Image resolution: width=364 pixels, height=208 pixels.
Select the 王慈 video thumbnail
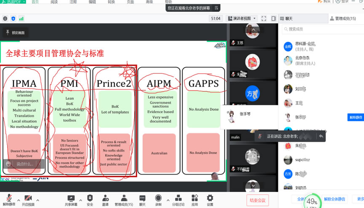pyautogui.click(x=252, y=35)
